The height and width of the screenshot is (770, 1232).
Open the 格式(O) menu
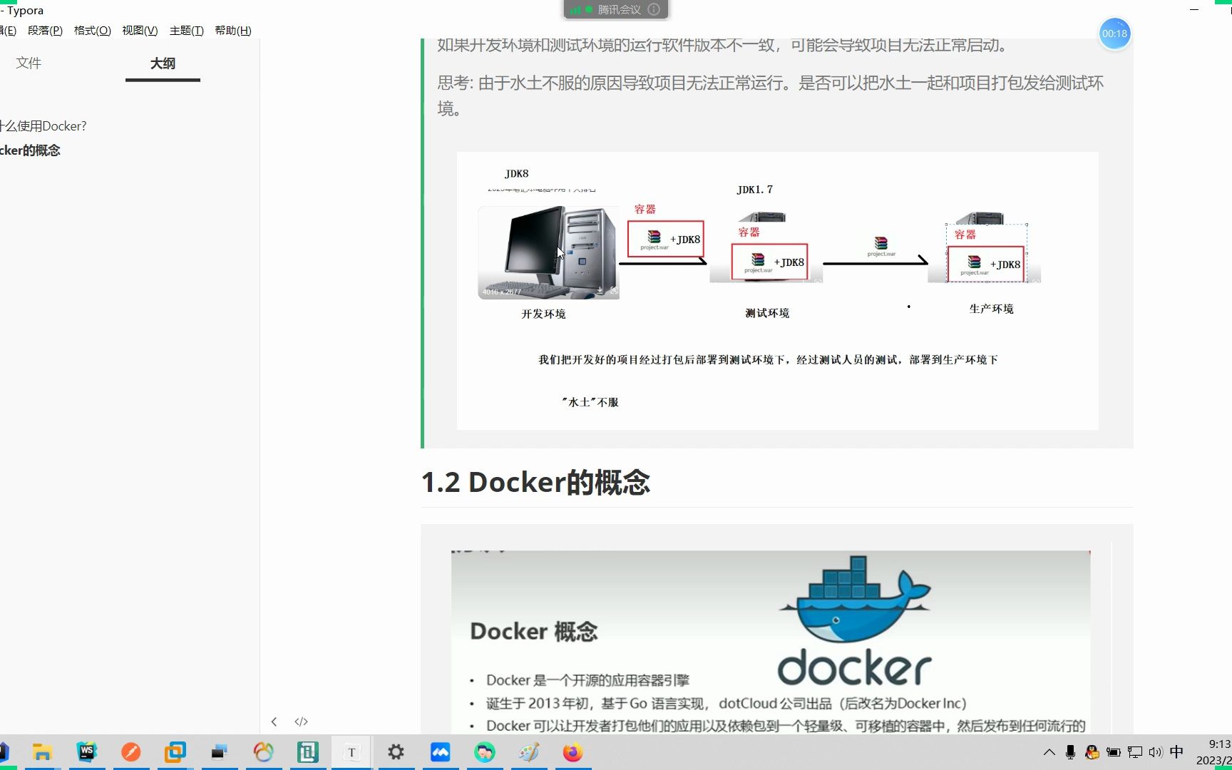pyautogui.click(x=93, y=30)
